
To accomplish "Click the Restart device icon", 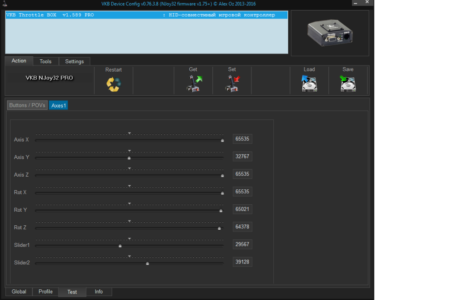I will (x=114, y=84).
